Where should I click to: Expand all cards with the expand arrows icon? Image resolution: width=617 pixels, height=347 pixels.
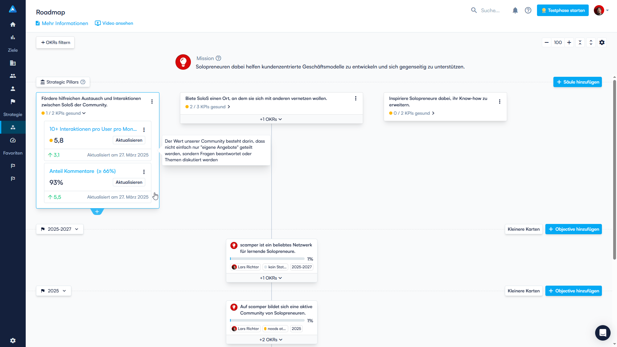pos(591,42)
